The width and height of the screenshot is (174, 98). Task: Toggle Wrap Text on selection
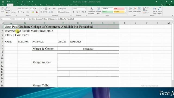click(62, 8)
